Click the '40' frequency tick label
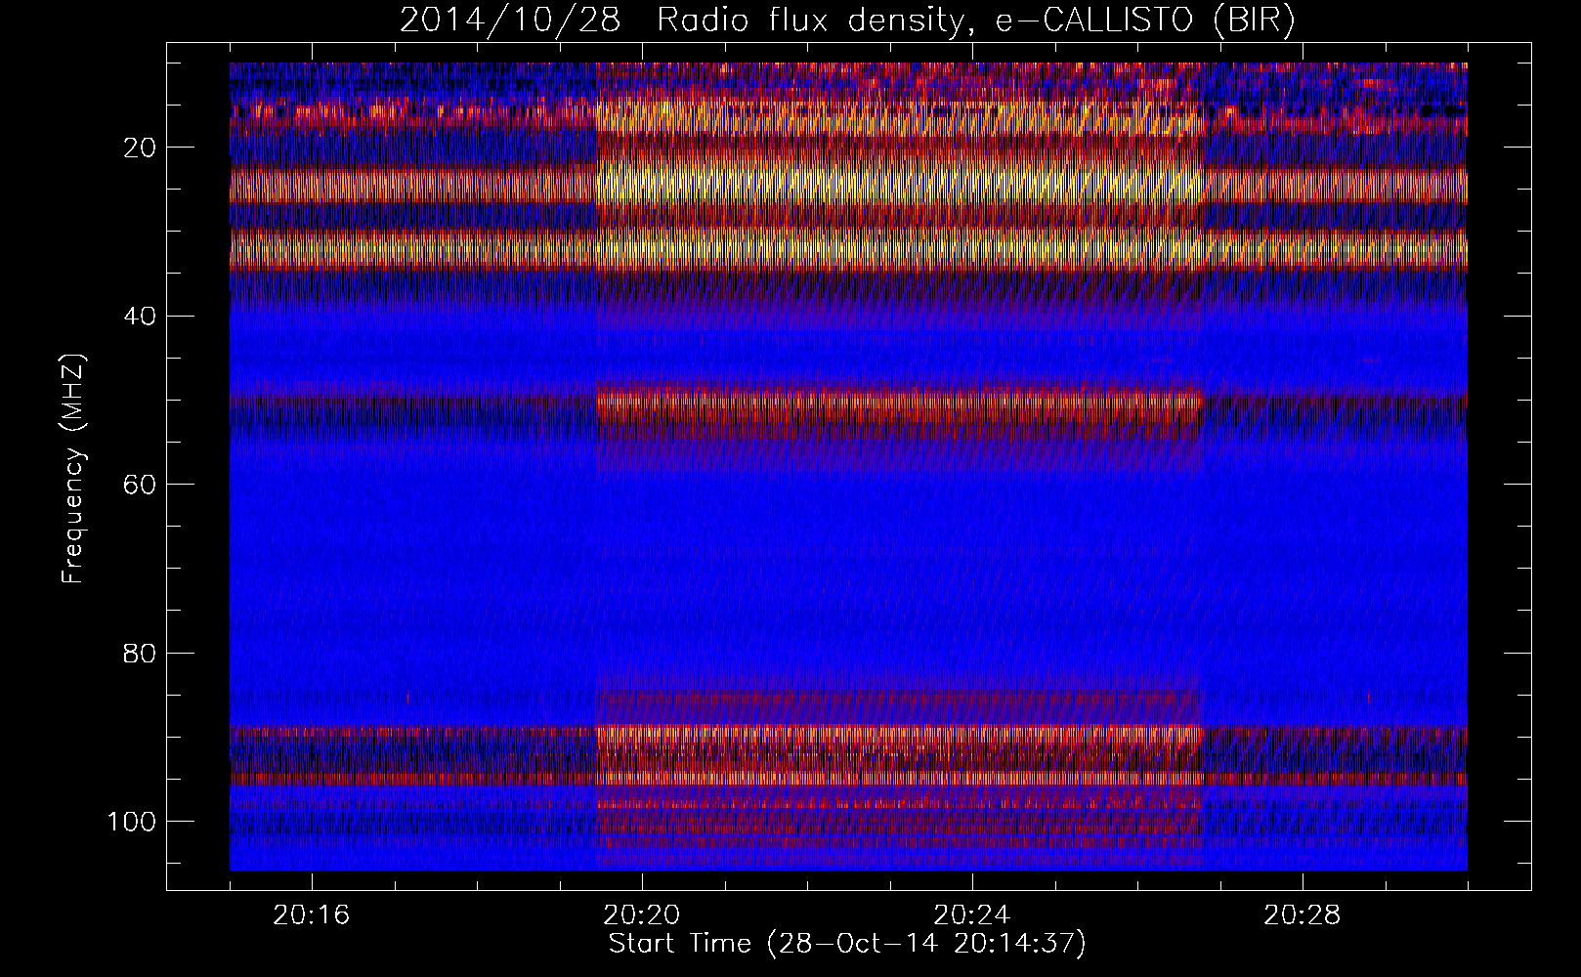1581x977 pixels. (141, 316)
